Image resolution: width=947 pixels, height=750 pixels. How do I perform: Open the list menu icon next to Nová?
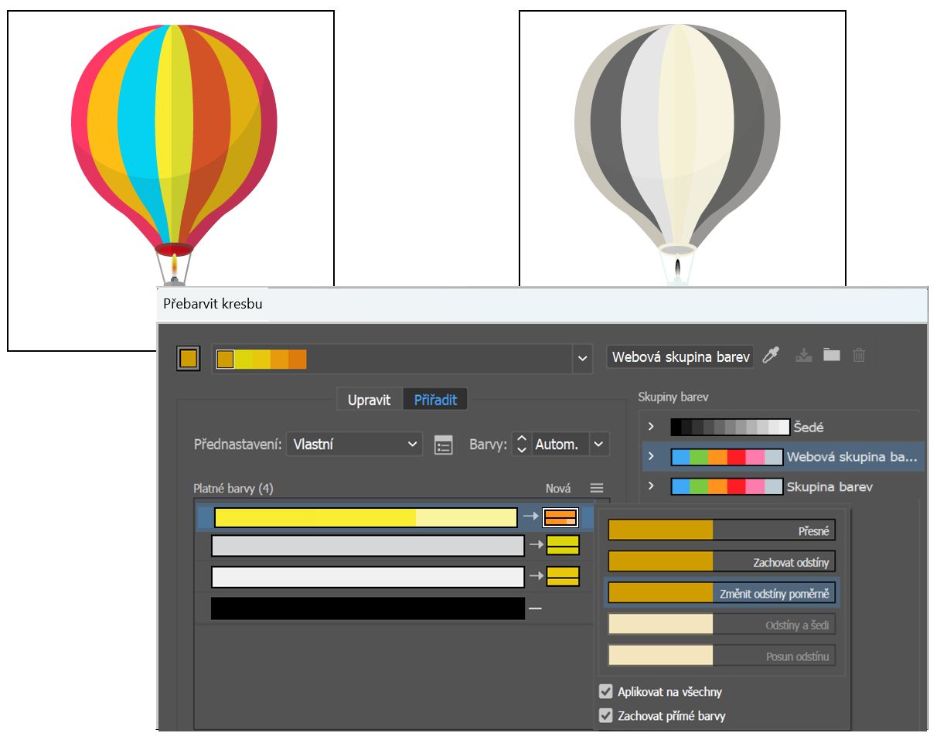pos(596,488)
